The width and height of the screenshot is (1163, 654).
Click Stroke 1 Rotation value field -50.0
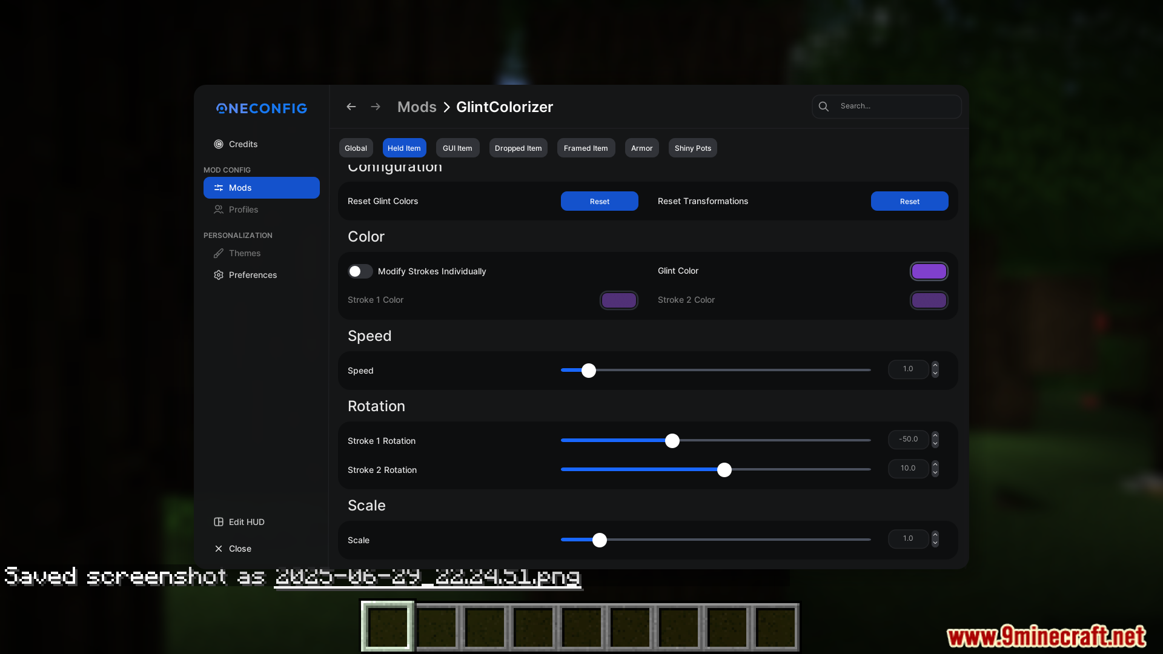click(908, 440)
